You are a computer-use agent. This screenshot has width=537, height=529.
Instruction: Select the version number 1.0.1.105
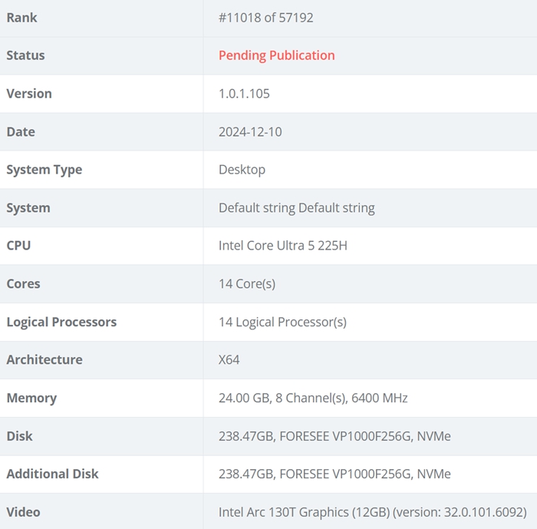pos(244,94)
